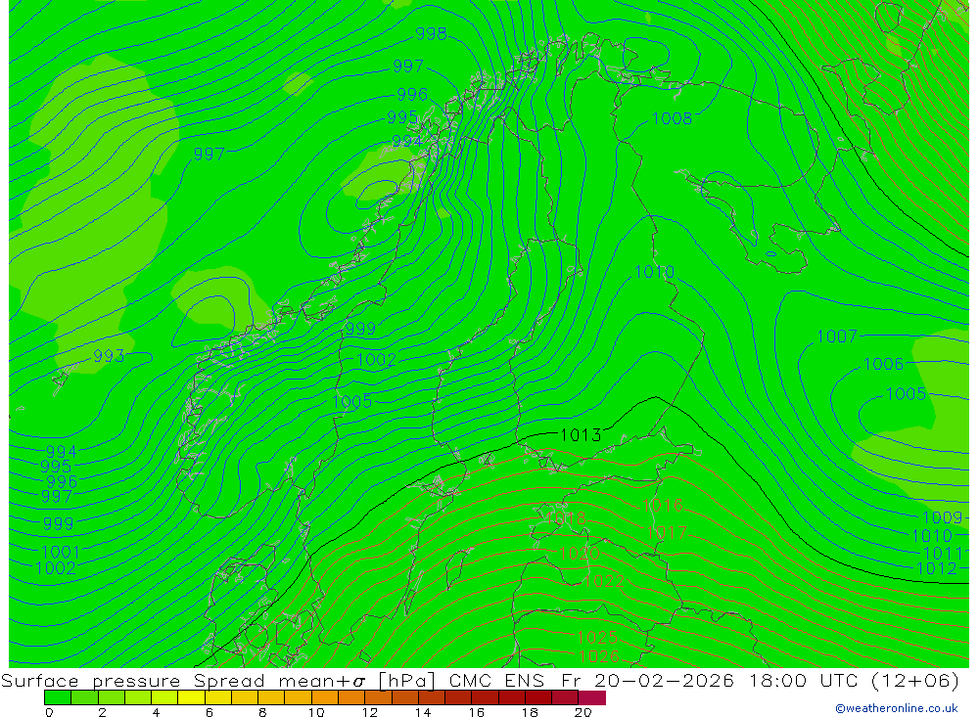Select the red 1020 isobar label
The width and height of the screenshot is (979, 717).
[x=579, y=553]
